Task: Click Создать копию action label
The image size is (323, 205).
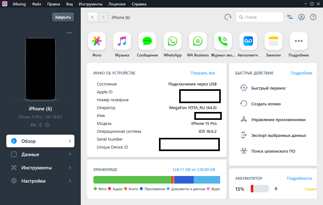Action: tap(266, 104)
